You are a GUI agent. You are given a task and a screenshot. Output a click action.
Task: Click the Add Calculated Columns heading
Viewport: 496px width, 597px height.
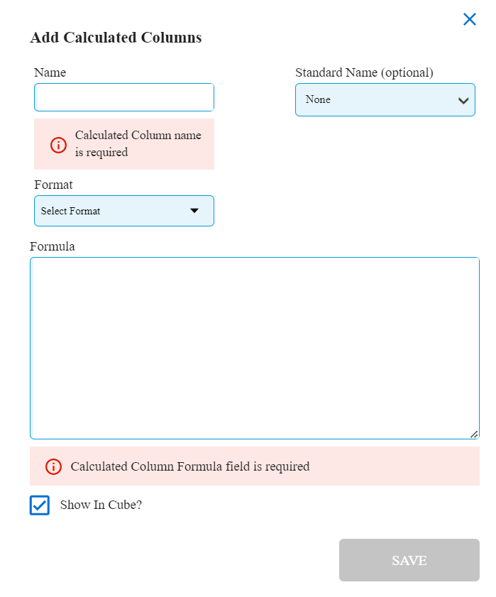pos(116,38)
